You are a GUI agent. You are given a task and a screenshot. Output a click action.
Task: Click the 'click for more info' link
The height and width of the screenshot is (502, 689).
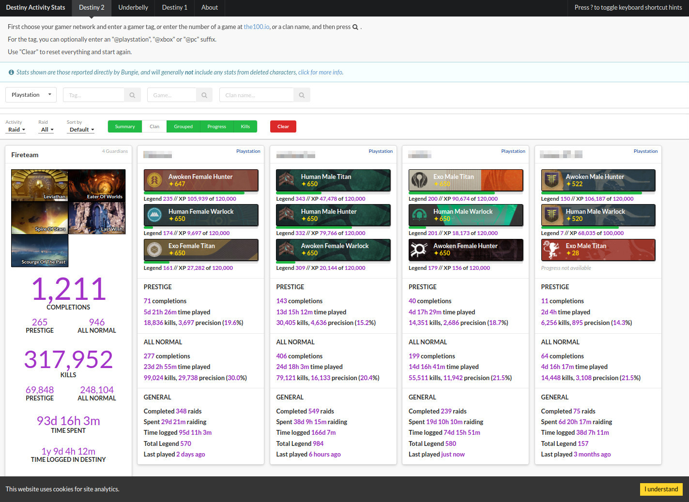tap(321, 73)
